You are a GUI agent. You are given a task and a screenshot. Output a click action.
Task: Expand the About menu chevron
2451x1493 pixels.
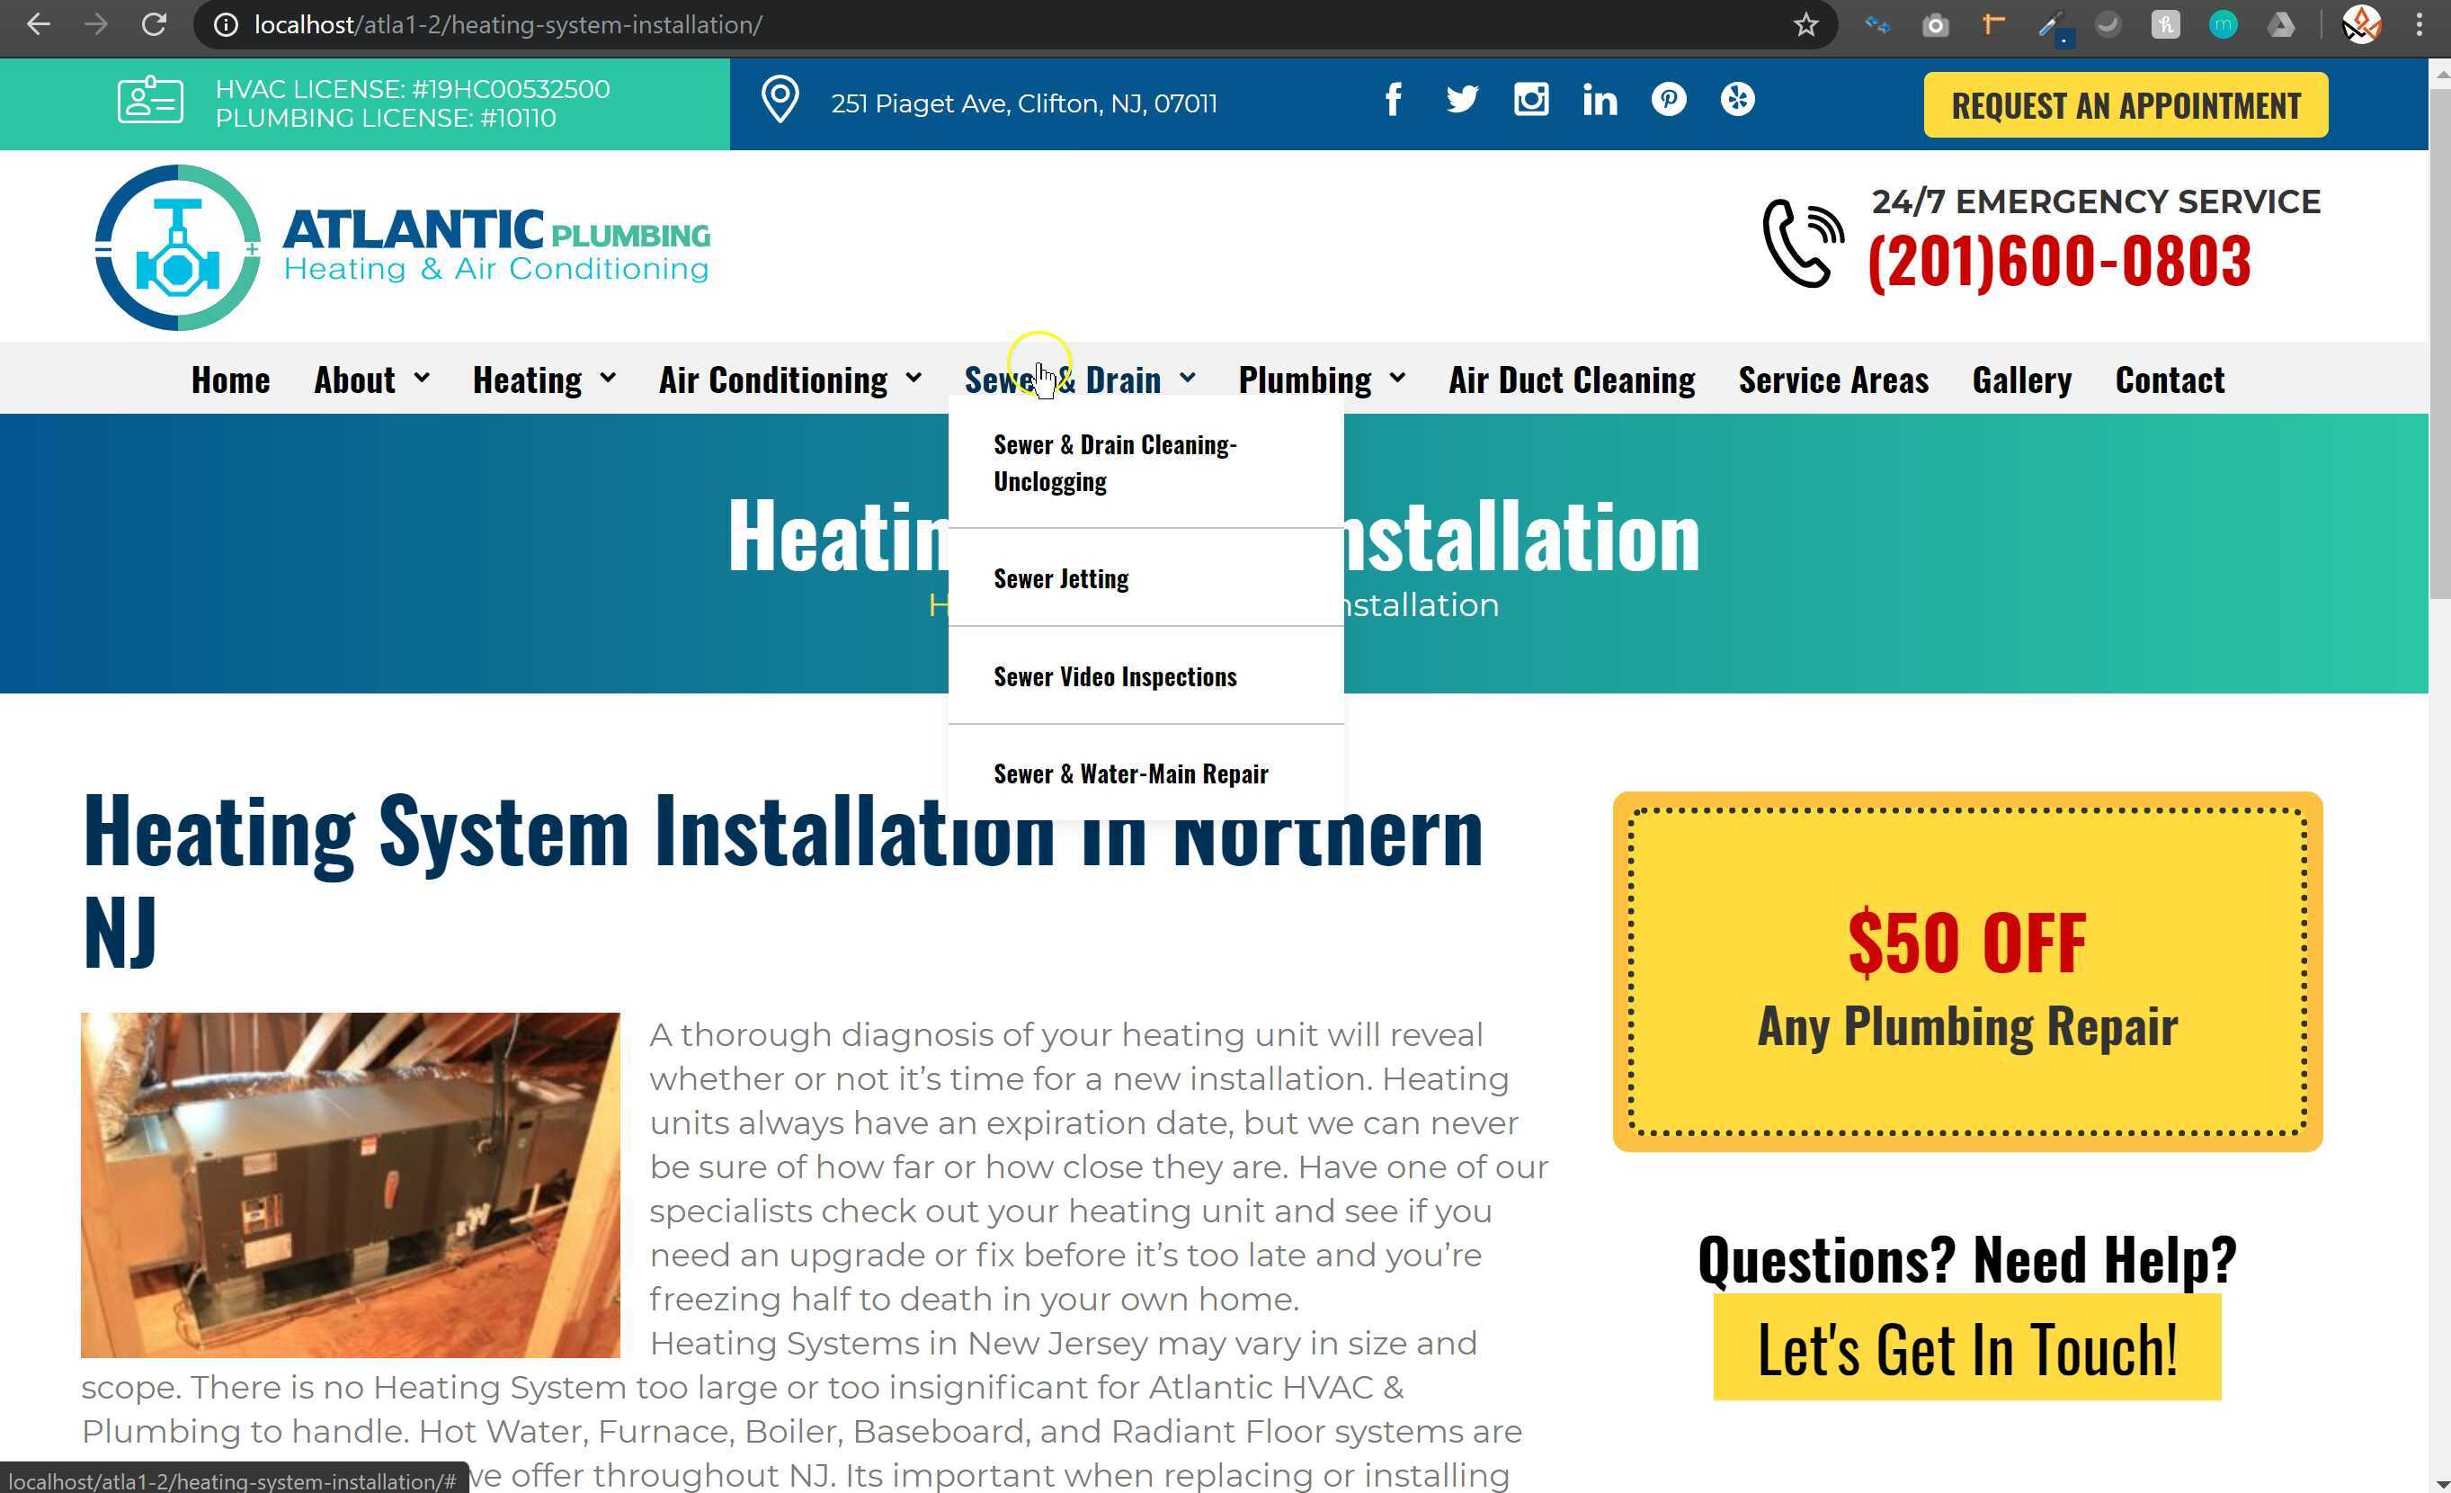tap(422, 379)
